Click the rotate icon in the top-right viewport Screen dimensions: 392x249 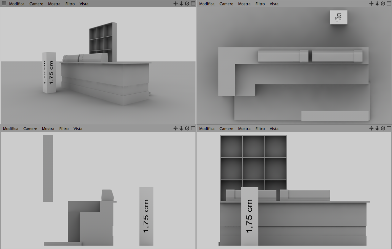(x=383, y=3)
